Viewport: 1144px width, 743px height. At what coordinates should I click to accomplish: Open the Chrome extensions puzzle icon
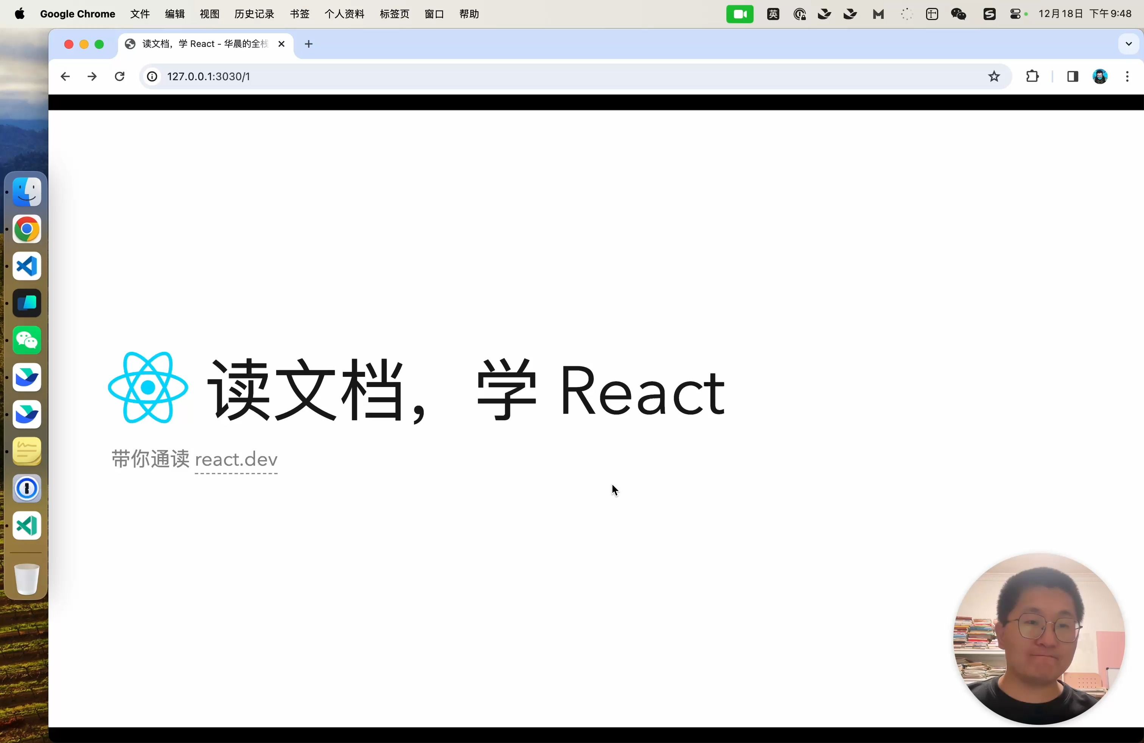1032,76
